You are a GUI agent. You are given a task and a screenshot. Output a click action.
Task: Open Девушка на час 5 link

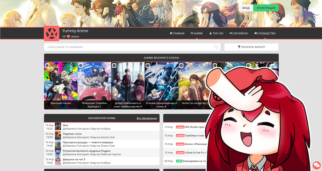tap(74, 160)
